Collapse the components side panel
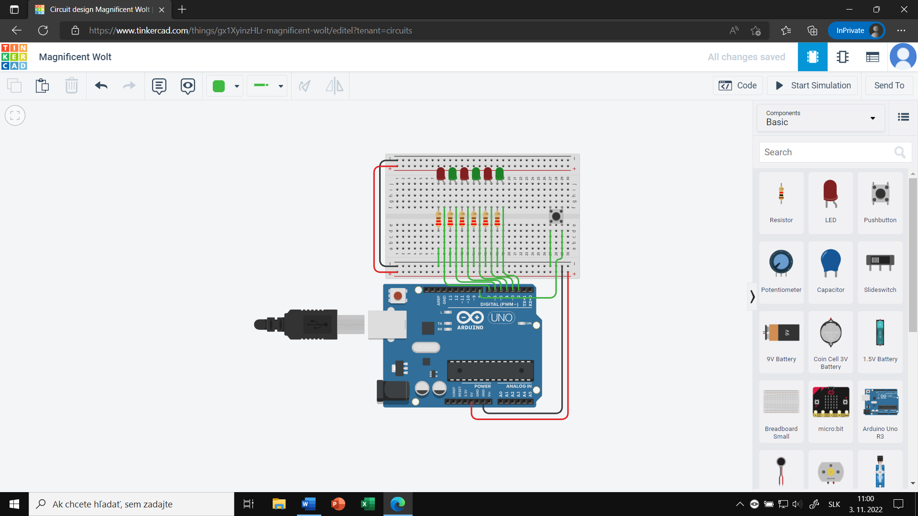 tap(752, 297)
